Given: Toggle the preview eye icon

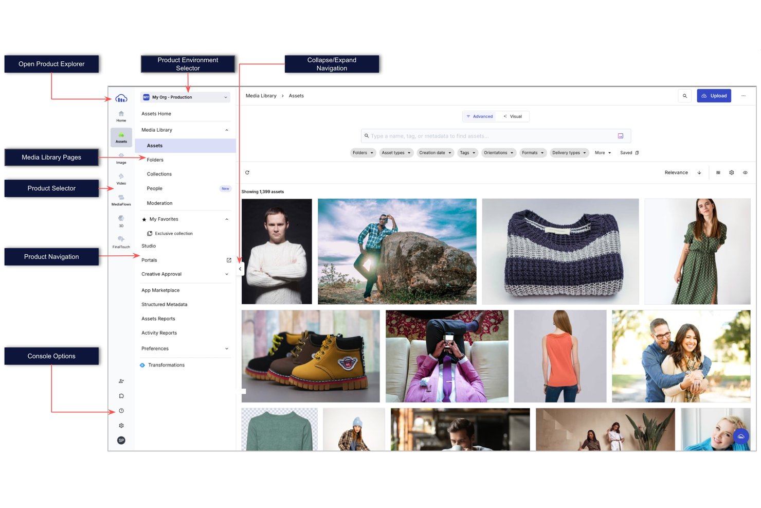Looking at the screenshot, I should pyautogui.click(x=745, y=172).
